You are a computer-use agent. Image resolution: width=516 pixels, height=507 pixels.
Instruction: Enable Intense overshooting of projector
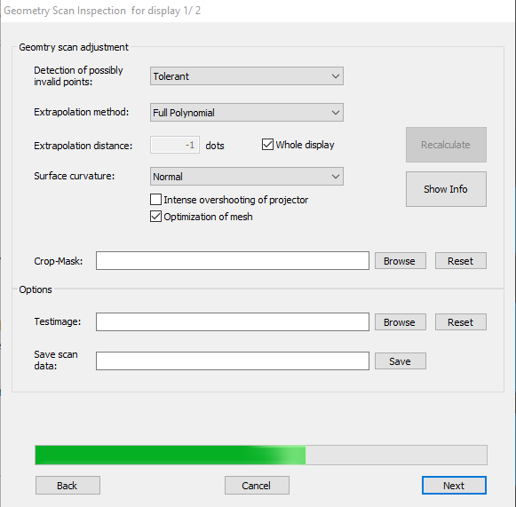[155, 200]
